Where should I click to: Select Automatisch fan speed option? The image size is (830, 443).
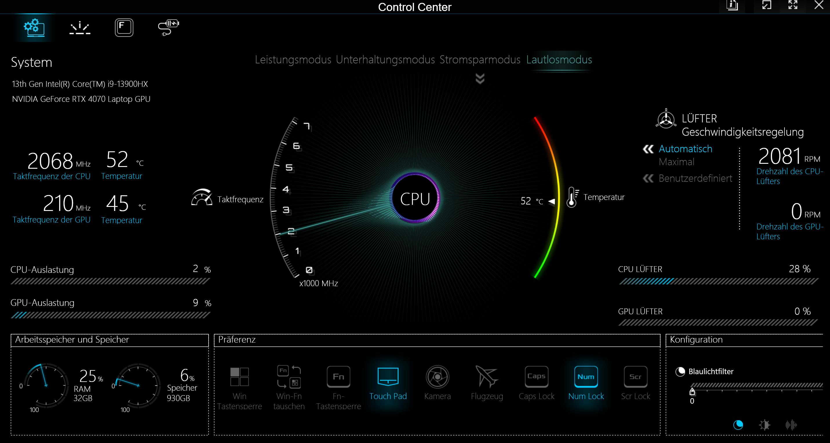(685, 149)
